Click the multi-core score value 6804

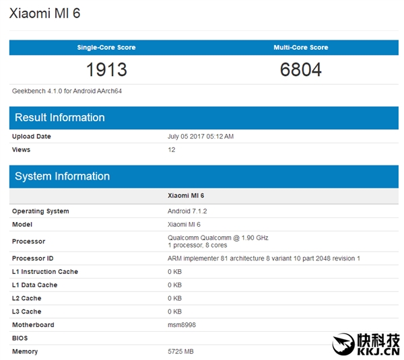301,69
